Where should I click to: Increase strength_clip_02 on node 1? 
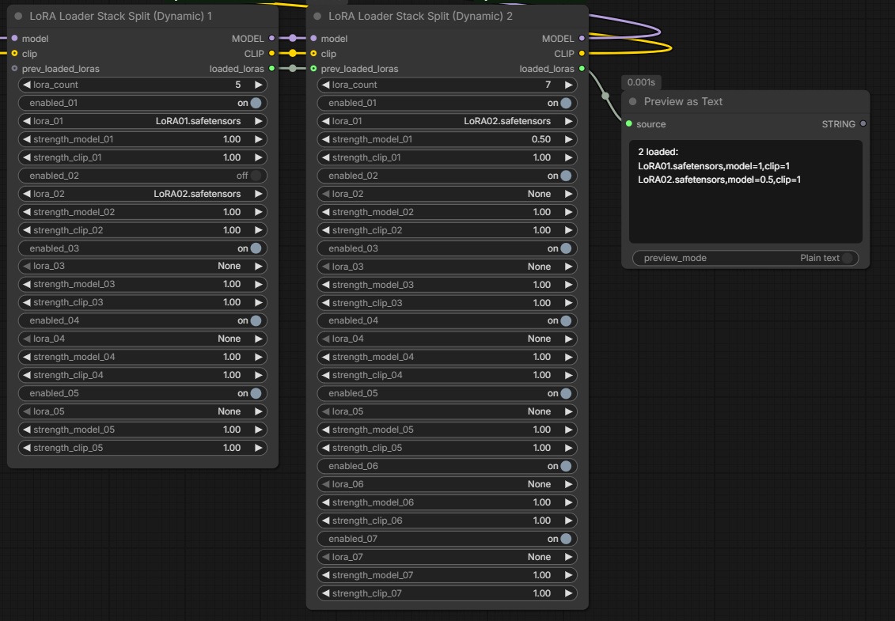click(x=259, y=230)
